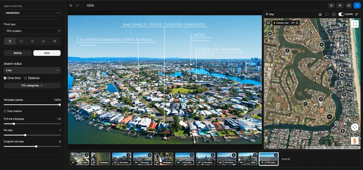Remove thumbnail 05 Birdseye with its X
This screenshot has width=363, height=170.
coord(171,155)
